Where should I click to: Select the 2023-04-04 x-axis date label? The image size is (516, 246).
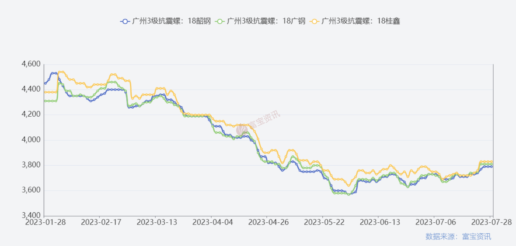click(x=213, y=222)
